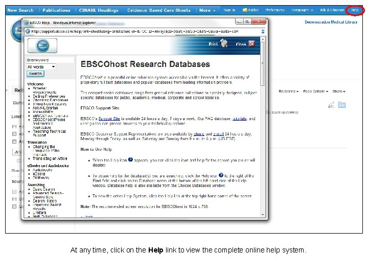Screen dimensions: 368x276
Task: Open the Share dropdown
Action: point(339,91)
